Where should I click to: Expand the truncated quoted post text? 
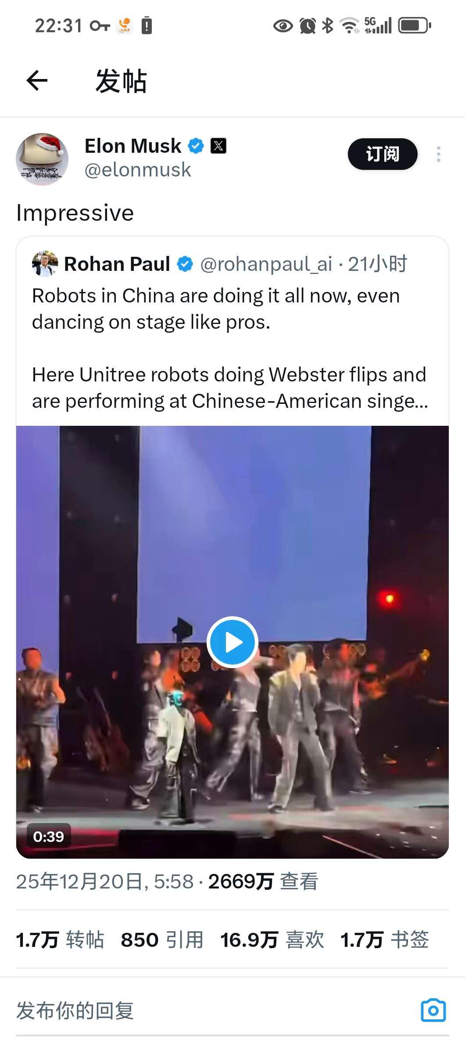(230, 388)
